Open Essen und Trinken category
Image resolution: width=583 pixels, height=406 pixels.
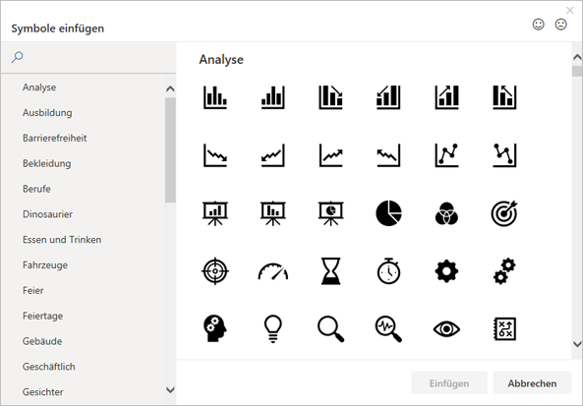(x=62, y=240)
